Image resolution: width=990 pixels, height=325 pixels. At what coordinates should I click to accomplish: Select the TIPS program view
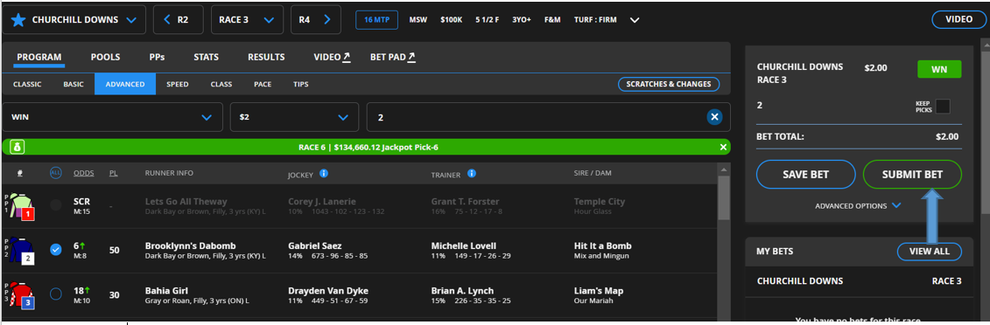point(301,84)
